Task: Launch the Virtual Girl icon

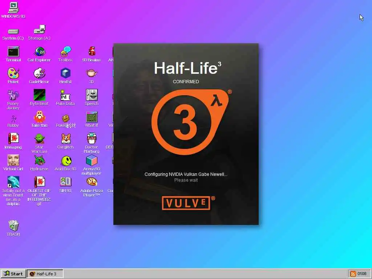Action: point(13,163)
